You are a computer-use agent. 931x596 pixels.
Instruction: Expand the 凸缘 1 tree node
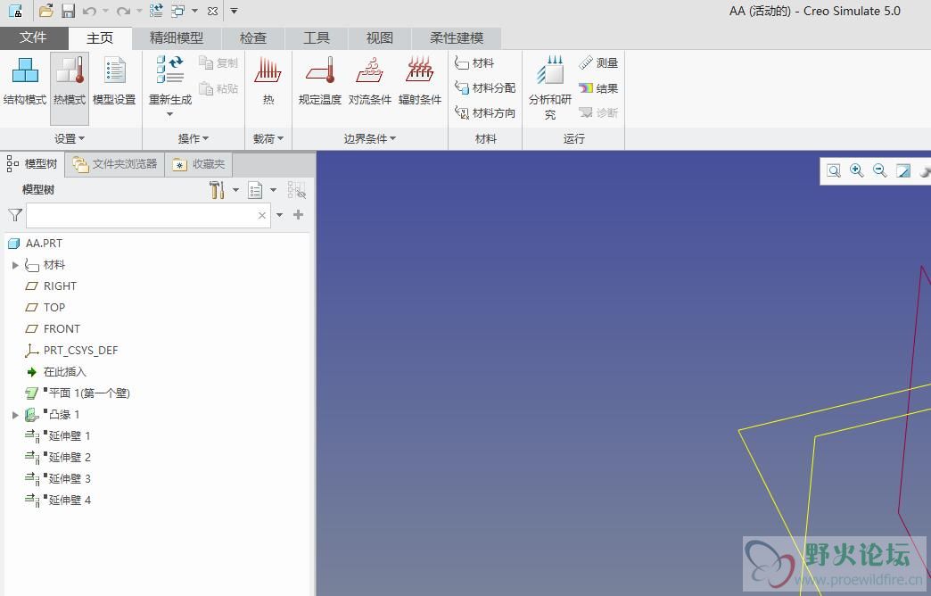[x=15, y=415]
